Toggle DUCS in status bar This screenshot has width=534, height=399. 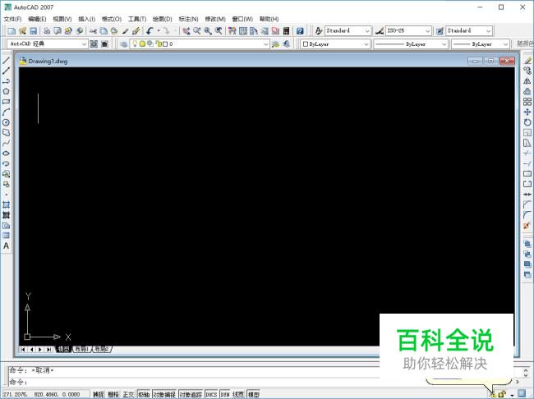pos(211,394)
